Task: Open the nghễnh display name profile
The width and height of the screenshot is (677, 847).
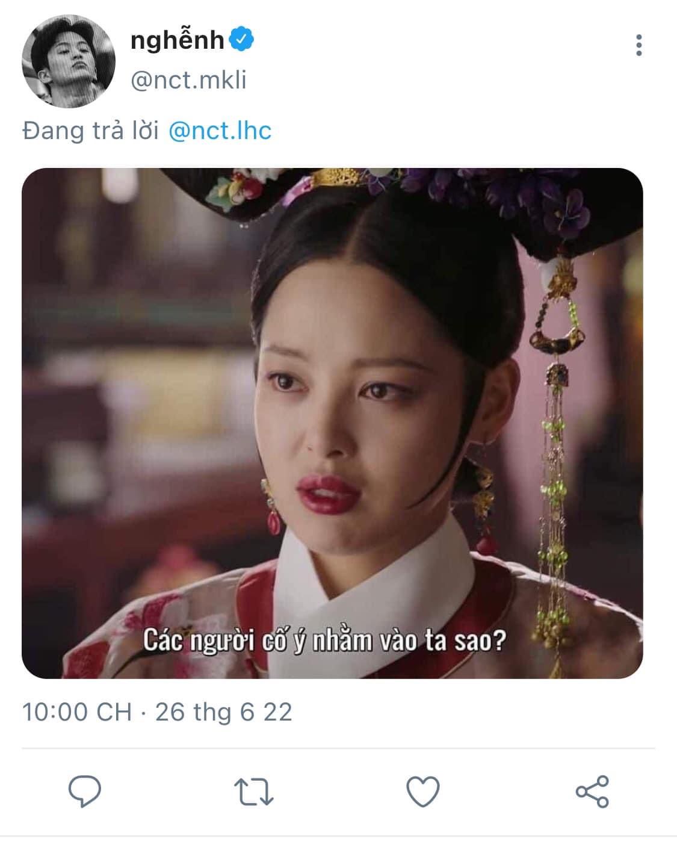Action: pyautogui.click(x=176, y=40)
